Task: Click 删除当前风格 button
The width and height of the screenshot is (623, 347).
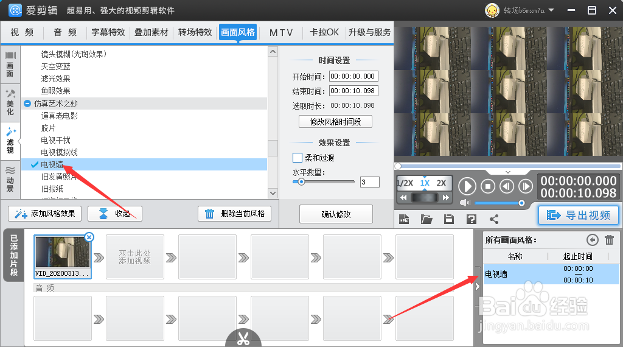Action: click(234, 214)
